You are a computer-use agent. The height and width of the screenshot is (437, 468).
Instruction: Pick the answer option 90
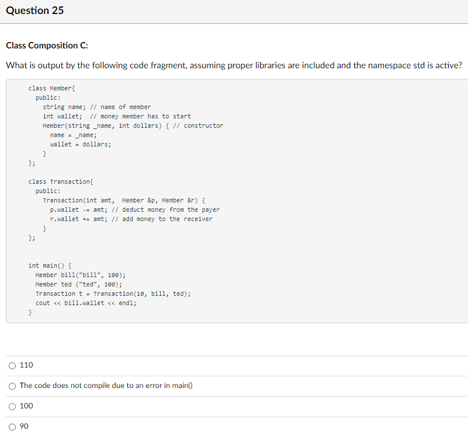12,427
